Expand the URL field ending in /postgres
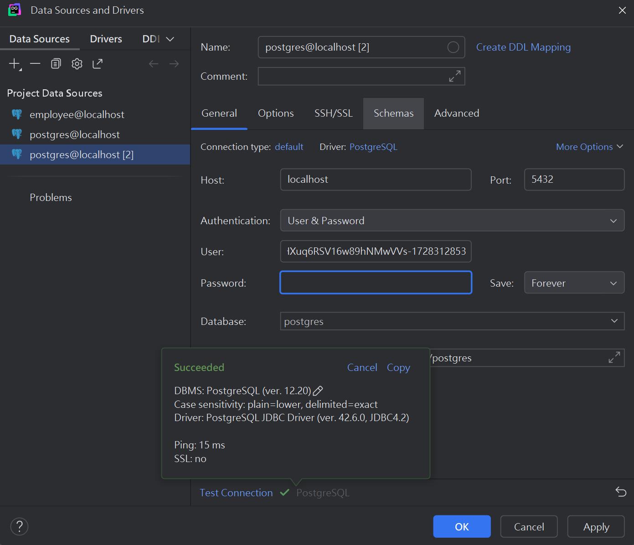This screenshot has height=545, width=634. pyautogui.click(x=614, y=358)
